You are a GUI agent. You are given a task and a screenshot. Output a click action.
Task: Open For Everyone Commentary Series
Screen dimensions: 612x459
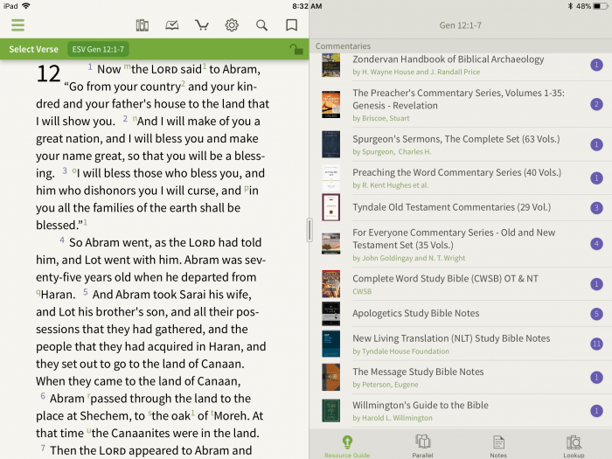point(461,244)
